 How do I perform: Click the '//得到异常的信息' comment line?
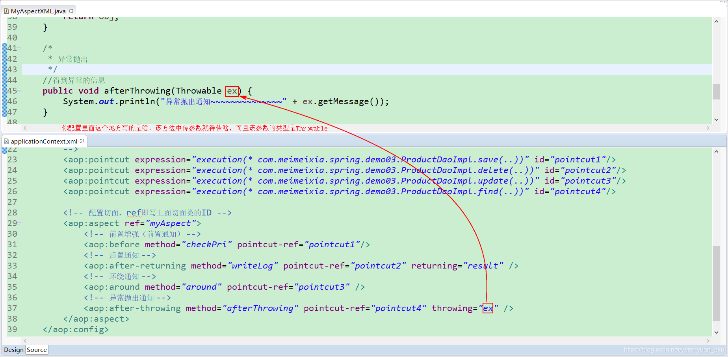point(74,80)
